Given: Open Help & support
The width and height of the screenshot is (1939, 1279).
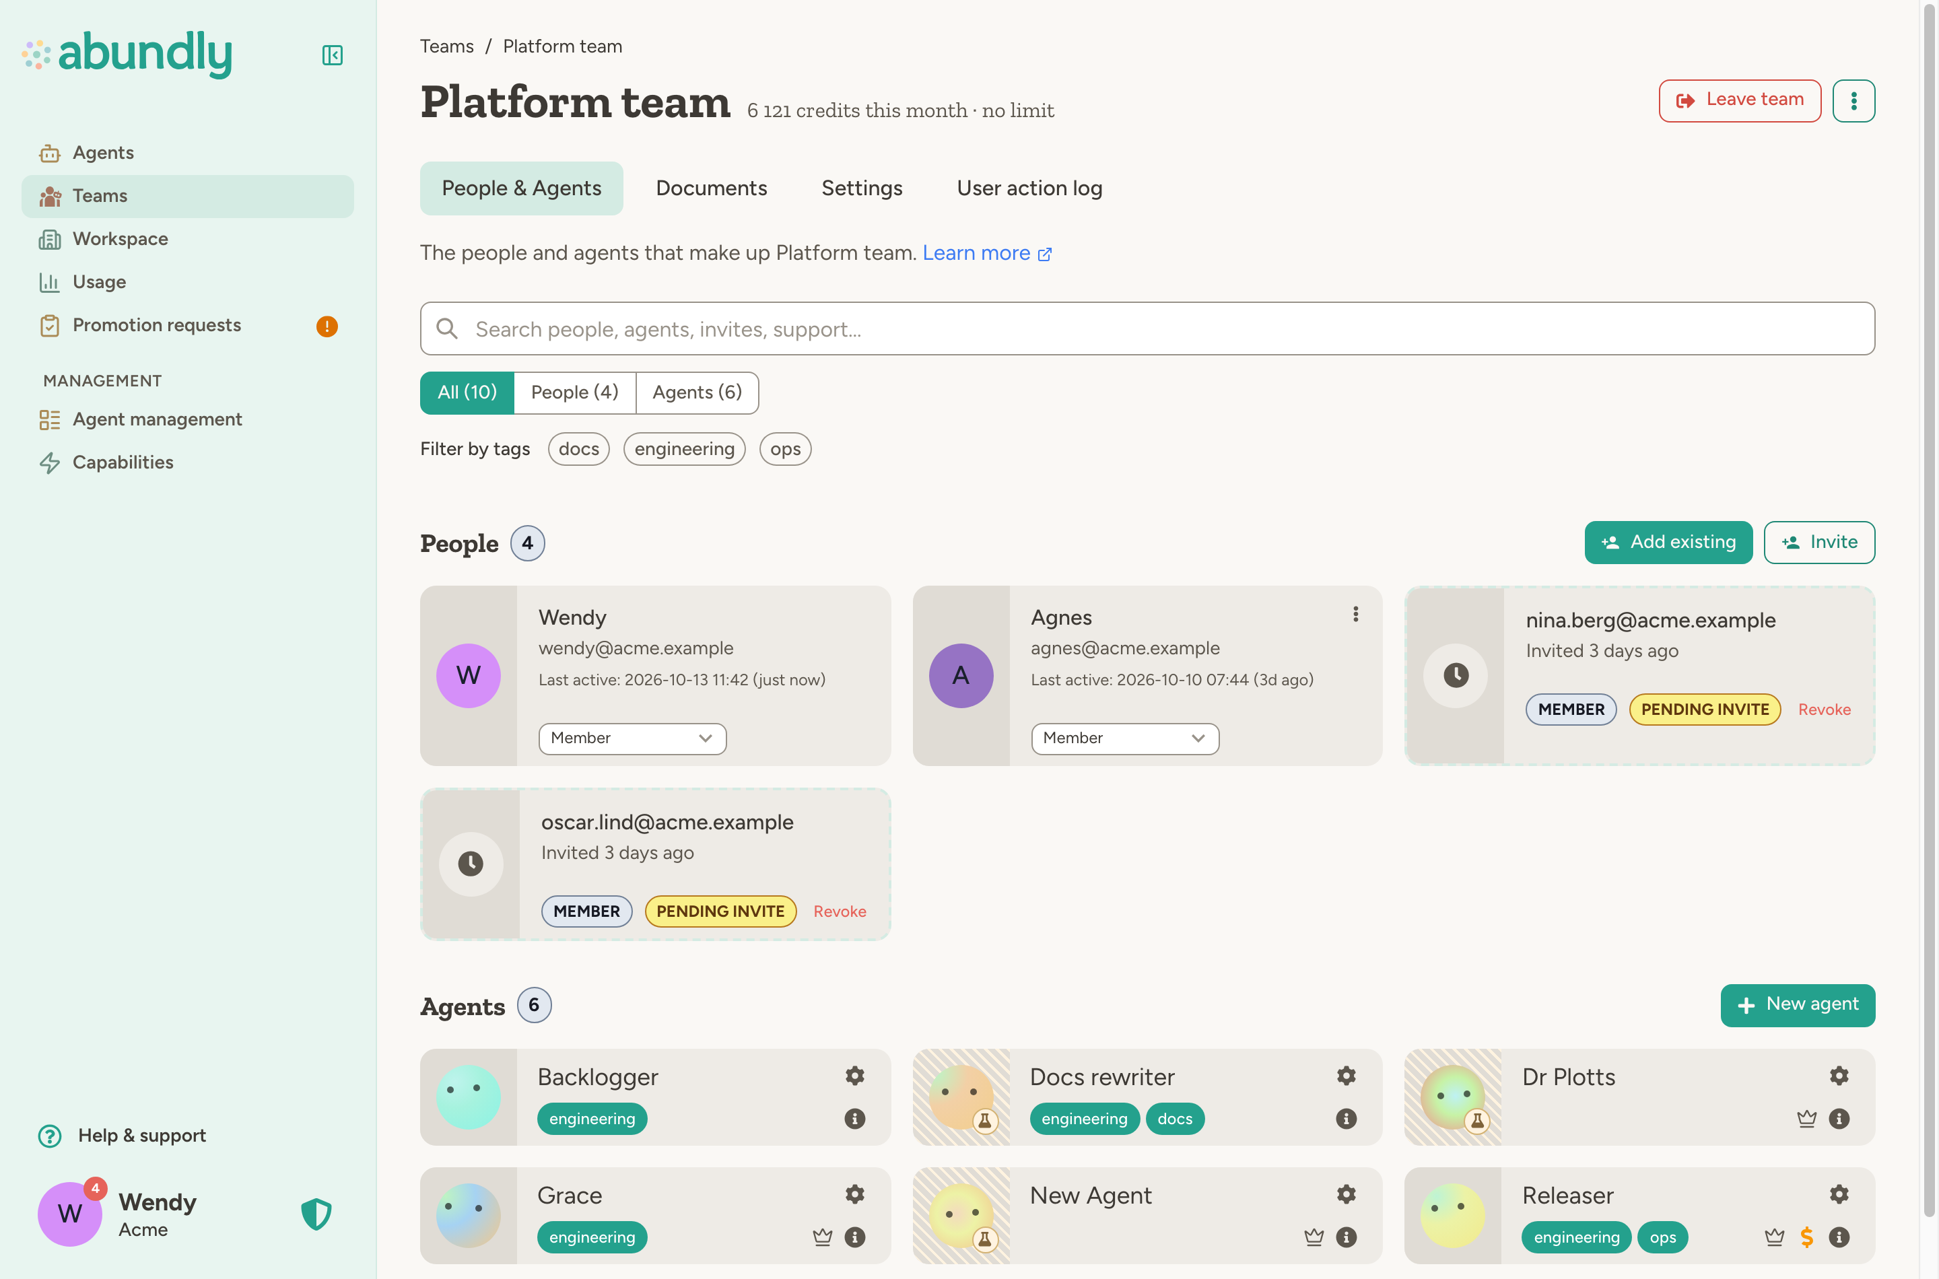Looking at the screenshot, I should [123, 1136].
